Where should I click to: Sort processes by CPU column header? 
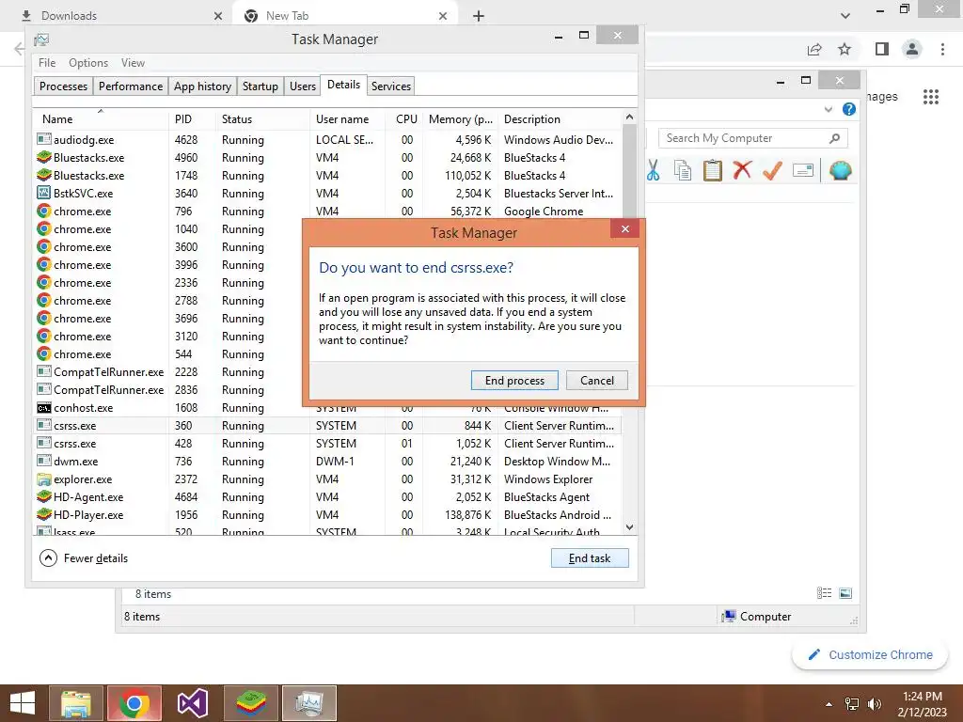pyautogui.click(x=405, y=119)
